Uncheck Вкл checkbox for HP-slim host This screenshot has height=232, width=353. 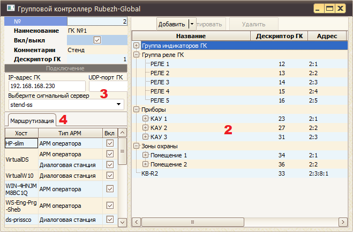click(110, 143)
